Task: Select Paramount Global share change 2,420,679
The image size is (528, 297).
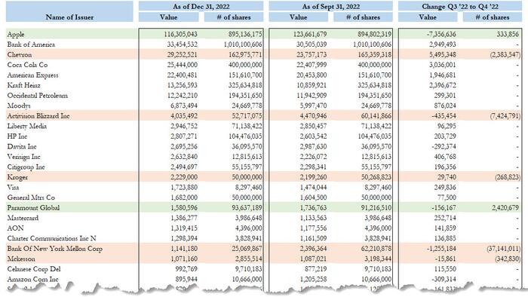Action: tap(505, 207)
